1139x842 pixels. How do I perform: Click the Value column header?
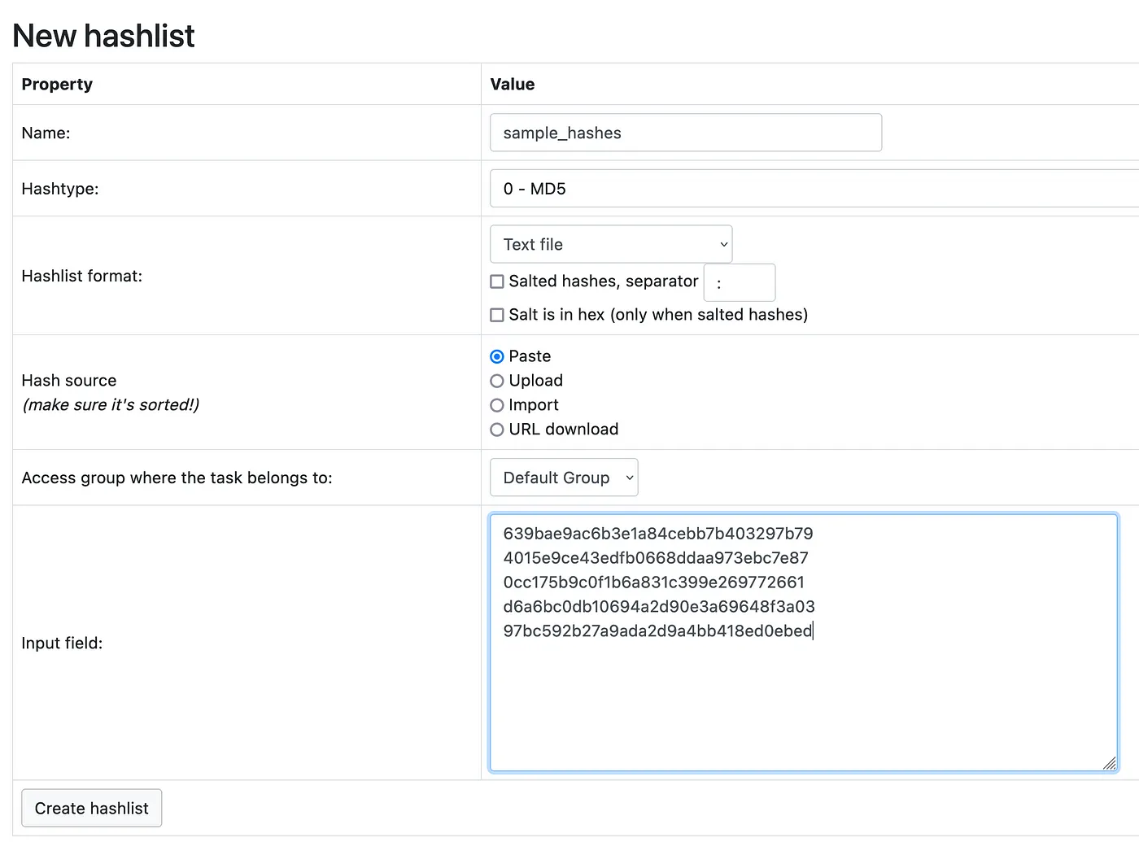[513, 85]
